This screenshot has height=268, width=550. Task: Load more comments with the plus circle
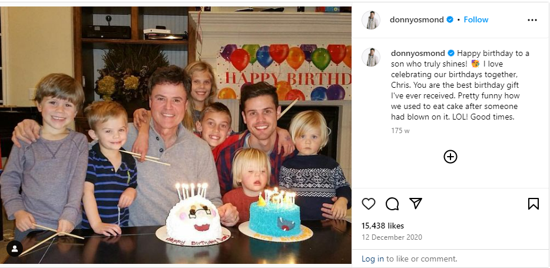450,157
